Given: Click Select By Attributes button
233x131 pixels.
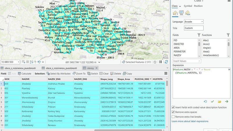Looking at the screenshot, I should click(58, 74).
